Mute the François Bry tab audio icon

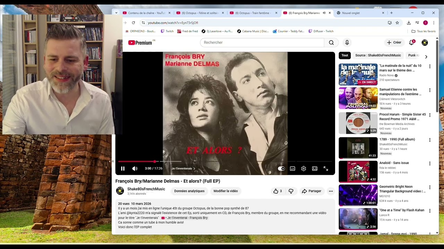[x=324, y=13]
